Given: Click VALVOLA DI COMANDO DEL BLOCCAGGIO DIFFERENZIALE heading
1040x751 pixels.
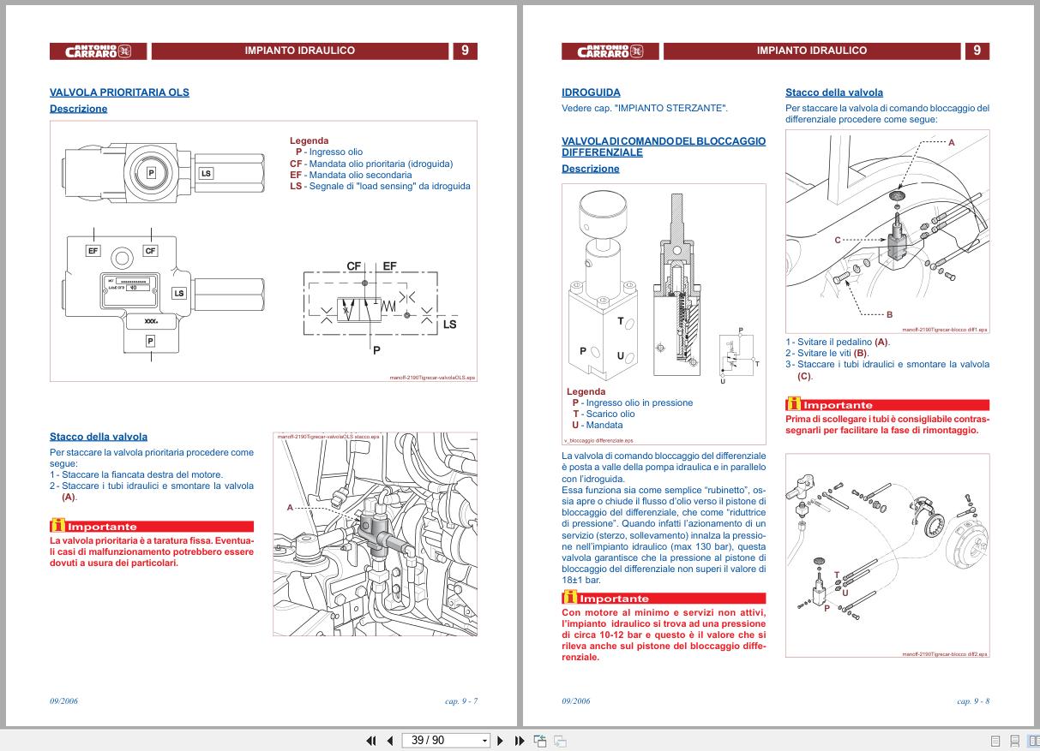Looking at the screenshot, I should click(x=664, y=146).
